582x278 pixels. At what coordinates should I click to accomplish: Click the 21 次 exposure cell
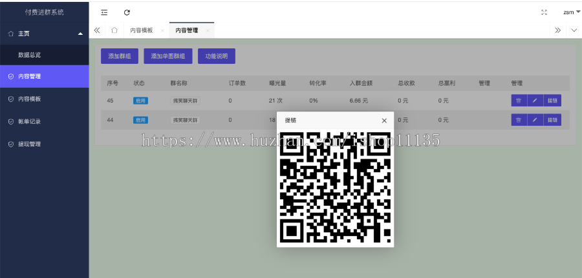tap(275, 101)
